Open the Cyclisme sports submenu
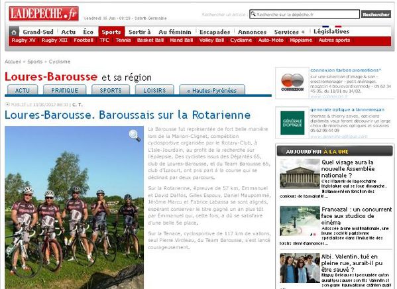Image resolution: width=397 pixels, height=289 pixels. click(x=241, y=40)
